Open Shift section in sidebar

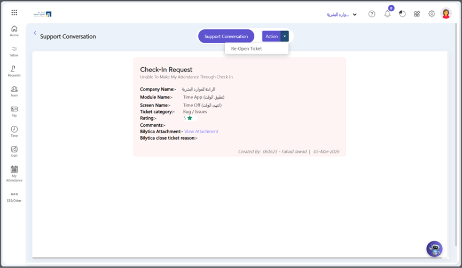(14, 152)
